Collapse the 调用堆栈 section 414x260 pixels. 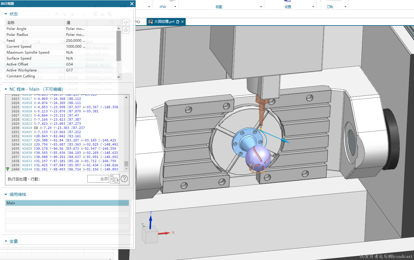pos(6,194)
